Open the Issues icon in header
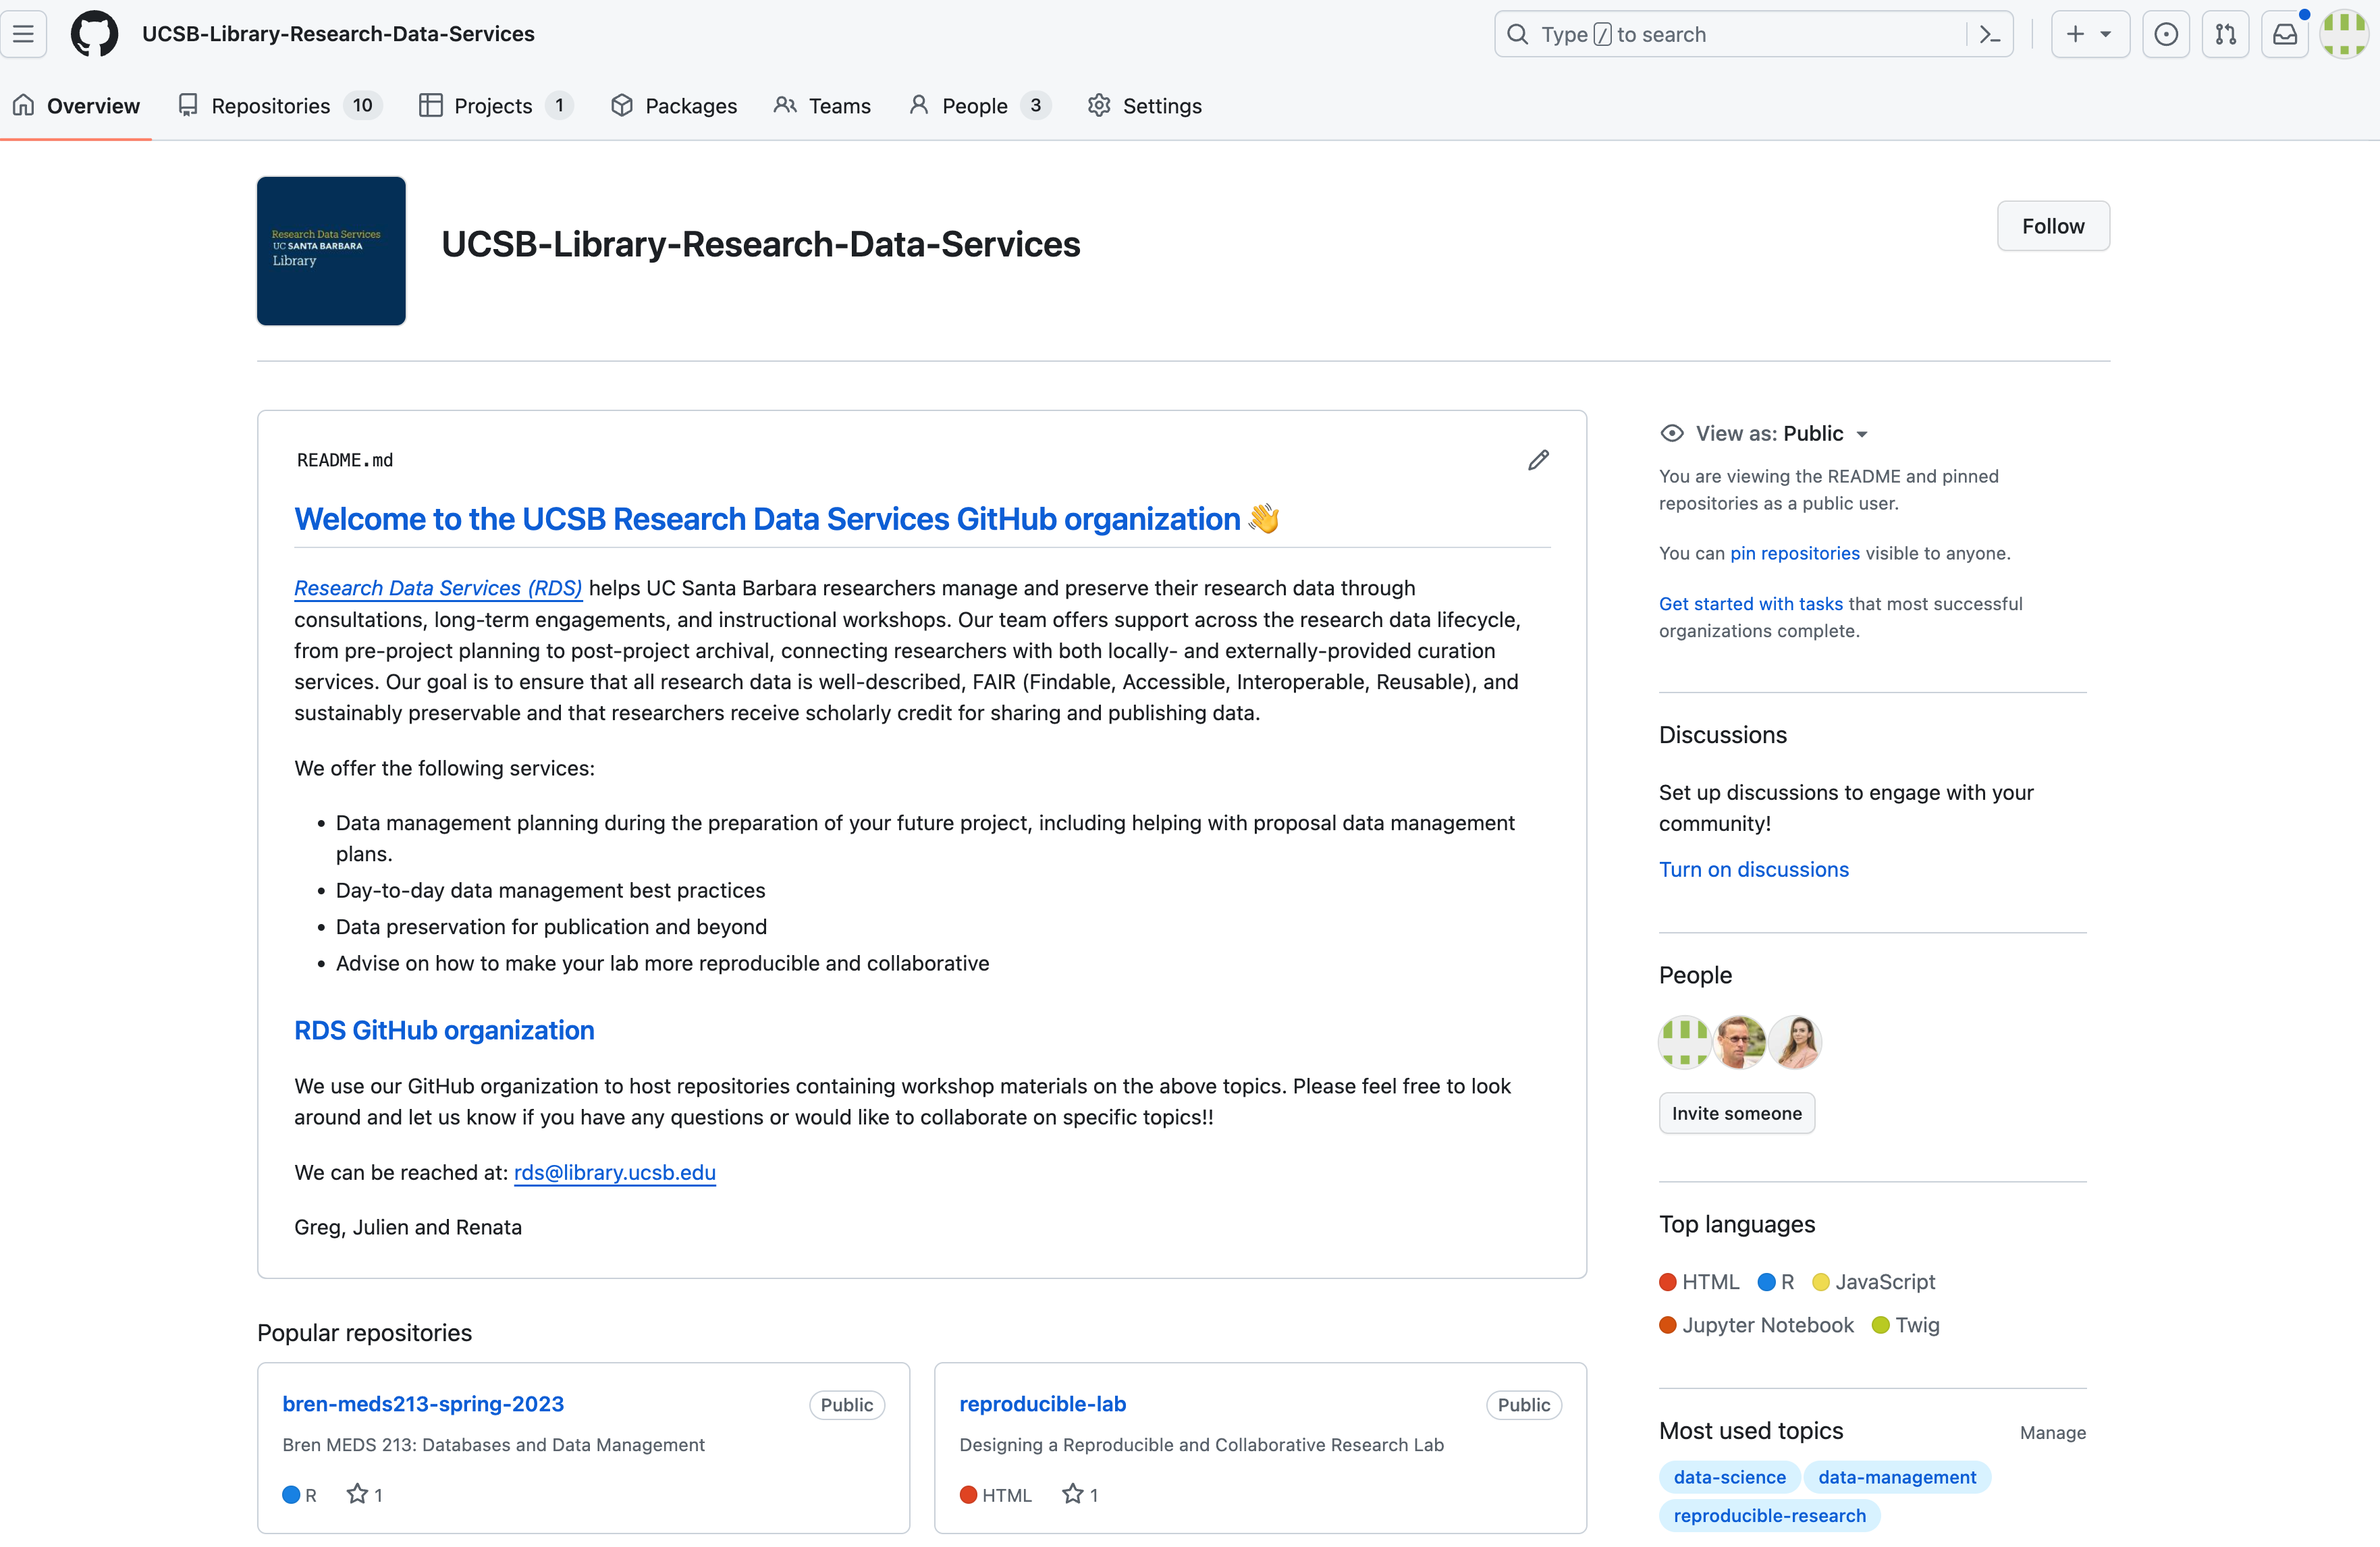Screen dimensions: 2380x1547 tap(2165, 34)
